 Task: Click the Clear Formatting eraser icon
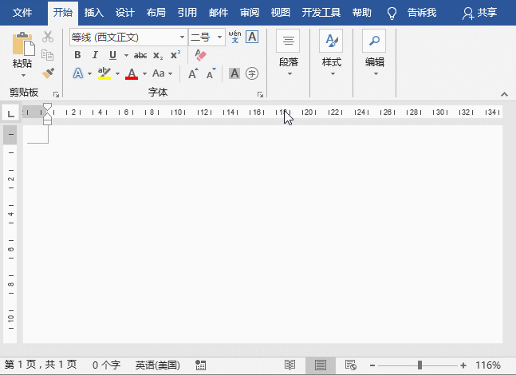[x=200, y=55]
